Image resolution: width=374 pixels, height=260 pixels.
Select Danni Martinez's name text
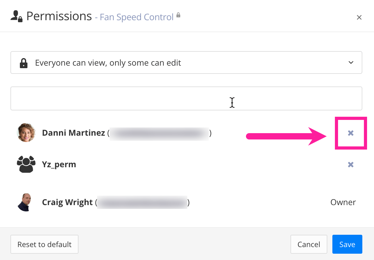73,133
